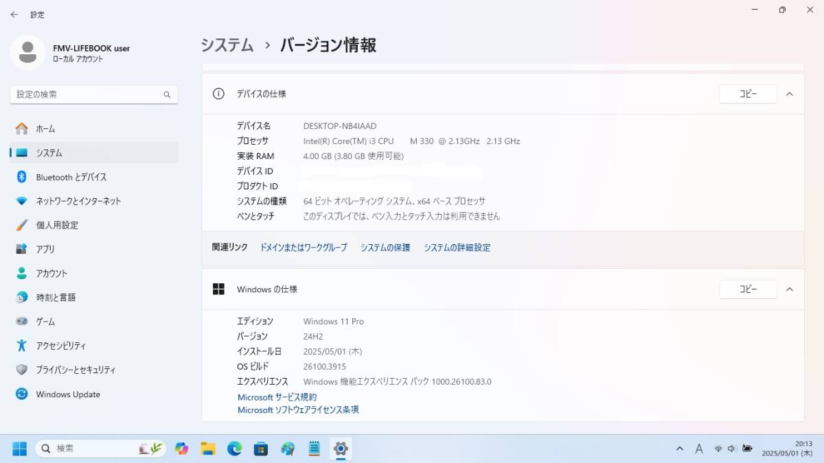Launch Microsoft Edge from the taskbar
This screenshot has height=463, width=824.
[x=234, y=449]
